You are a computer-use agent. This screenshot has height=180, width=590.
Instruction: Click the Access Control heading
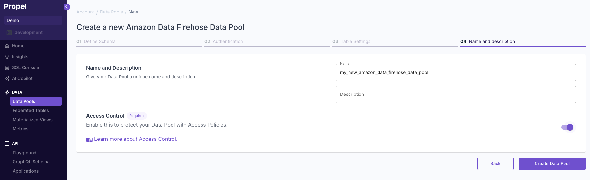[105, 116]
